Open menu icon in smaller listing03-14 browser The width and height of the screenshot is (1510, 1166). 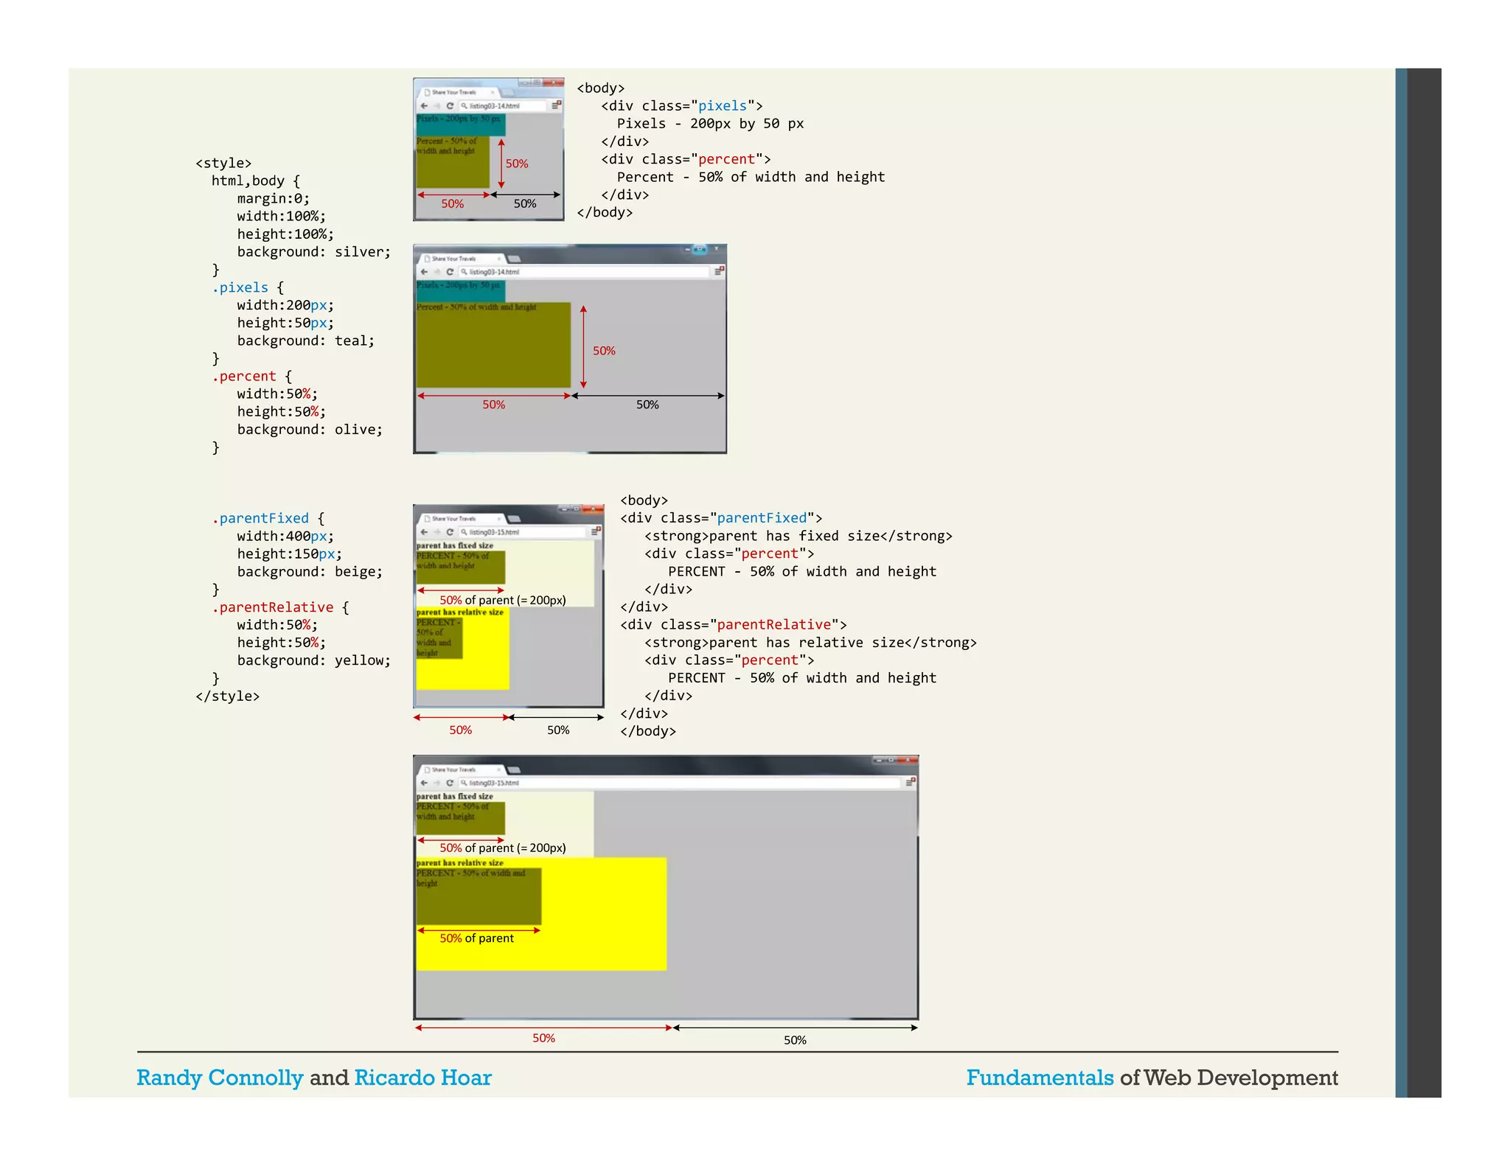click(556, 105)
